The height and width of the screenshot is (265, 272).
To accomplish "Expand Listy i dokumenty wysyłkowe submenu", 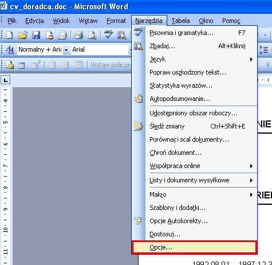I will (195, 180).
